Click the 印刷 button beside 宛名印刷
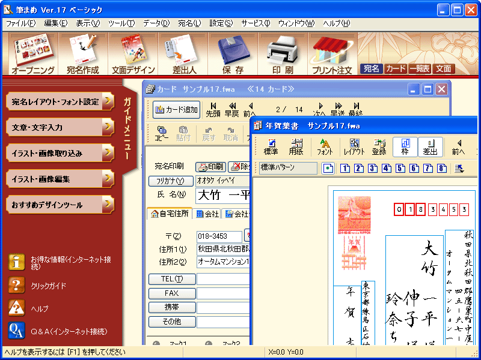481x360 pixels. click(x=211, y=167)
